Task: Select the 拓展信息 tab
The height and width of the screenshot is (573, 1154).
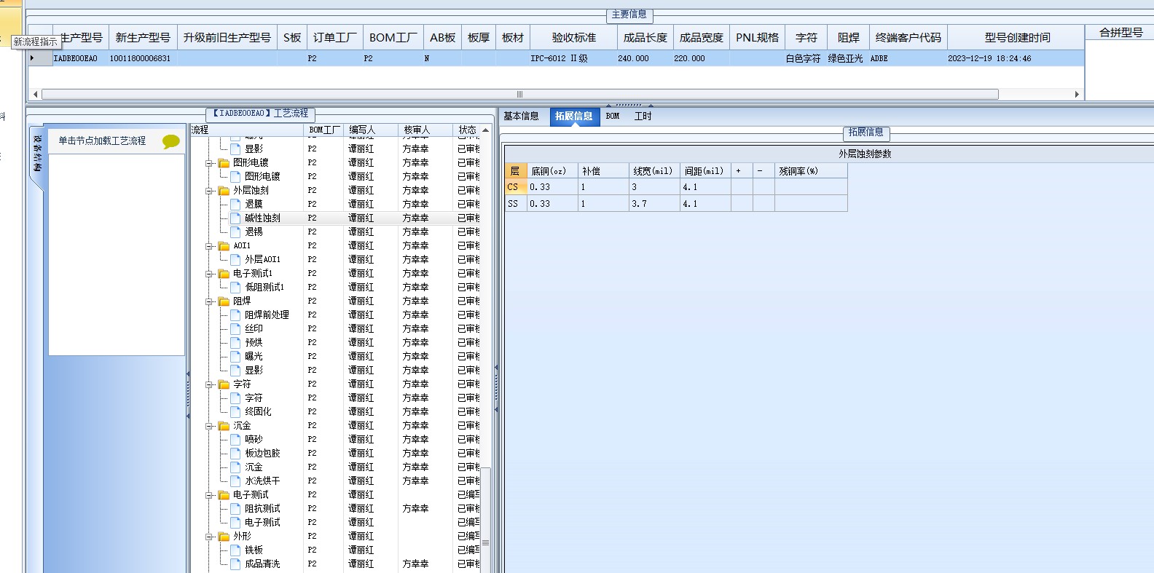Action: tap(574, 116)
